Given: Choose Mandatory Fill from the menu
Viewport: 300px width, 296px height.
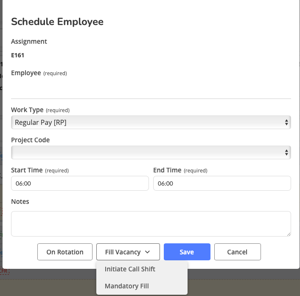Looking at the screenshot, I should click(x=126, y=286).
